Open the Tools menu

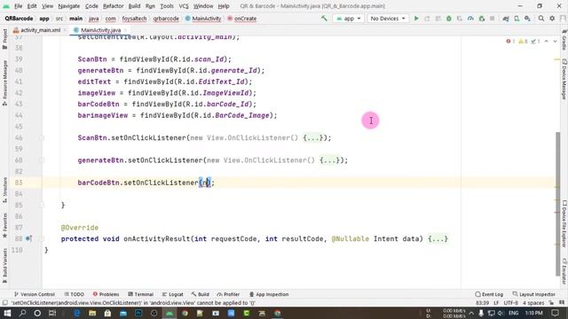pyautogui.click(x=167, y=6)
